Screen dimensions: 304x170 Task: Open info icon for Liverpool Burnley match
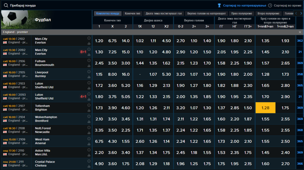89,72
